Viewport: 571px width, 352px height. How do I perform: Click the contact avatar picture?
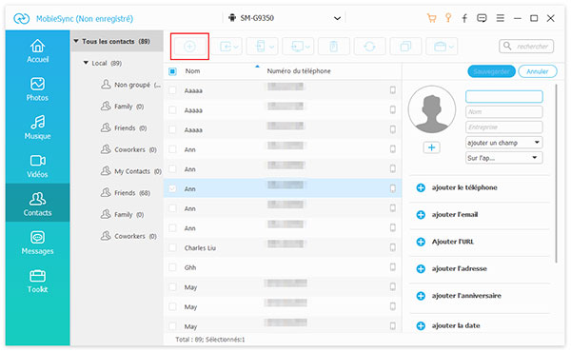[432, 109]
